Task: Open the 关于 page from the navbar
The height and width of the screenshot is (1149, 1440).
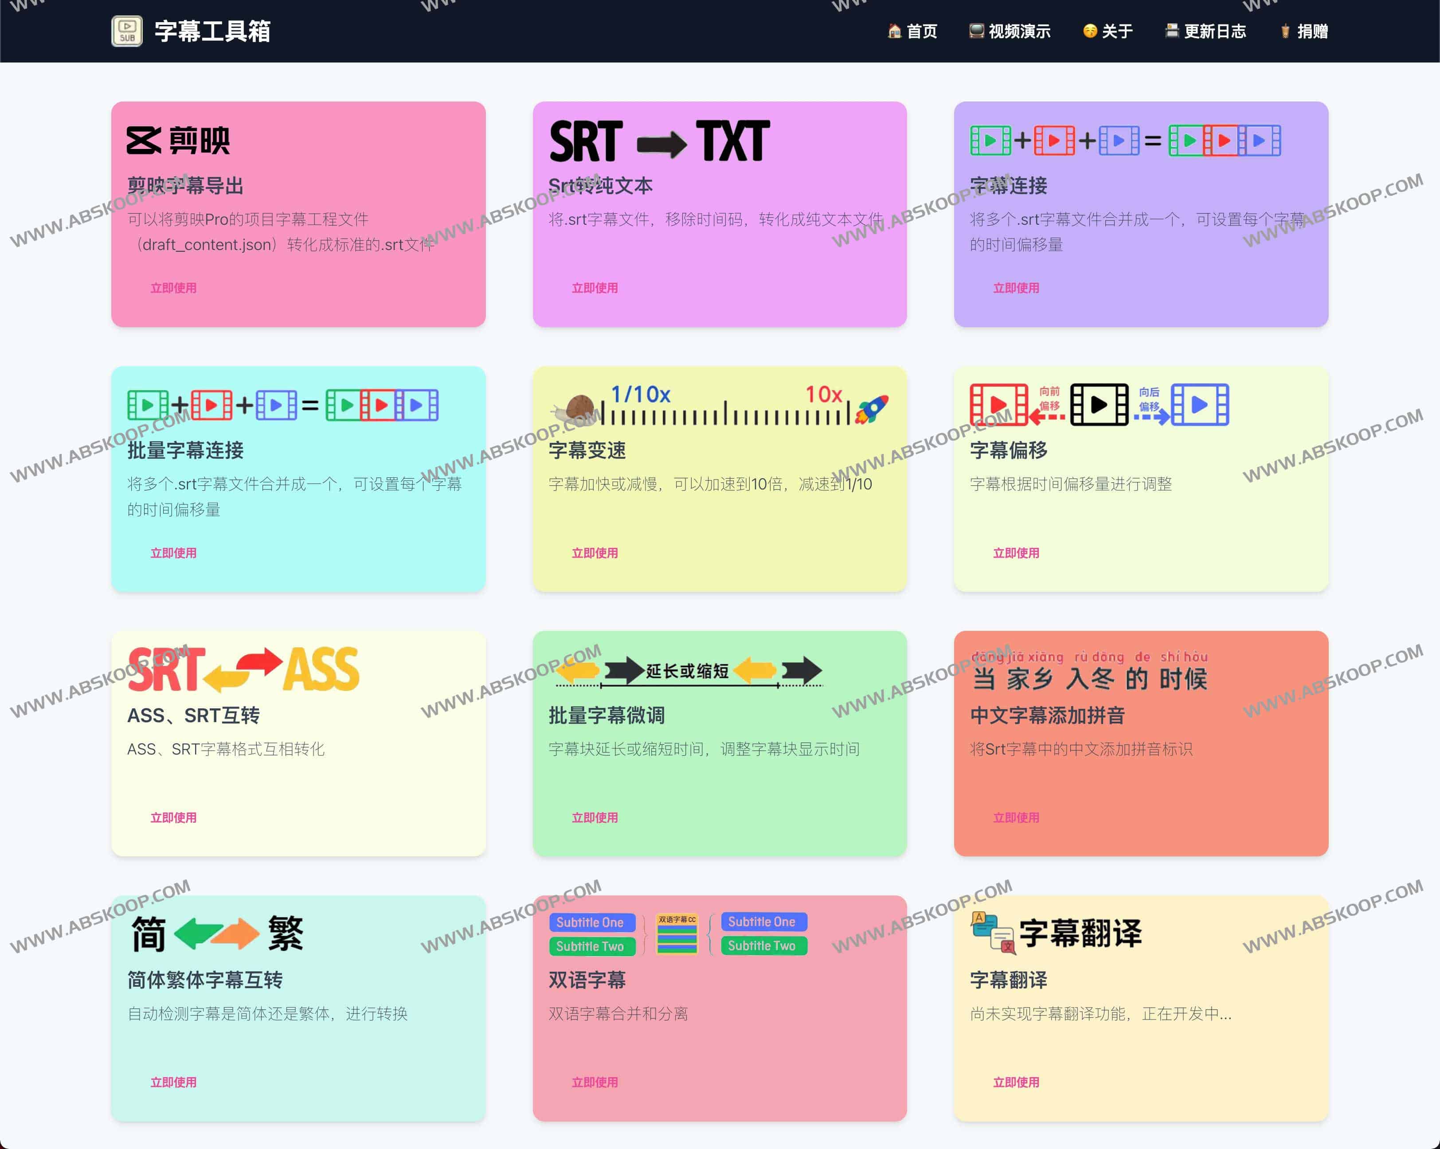Action: click(x=1107, y=31)
